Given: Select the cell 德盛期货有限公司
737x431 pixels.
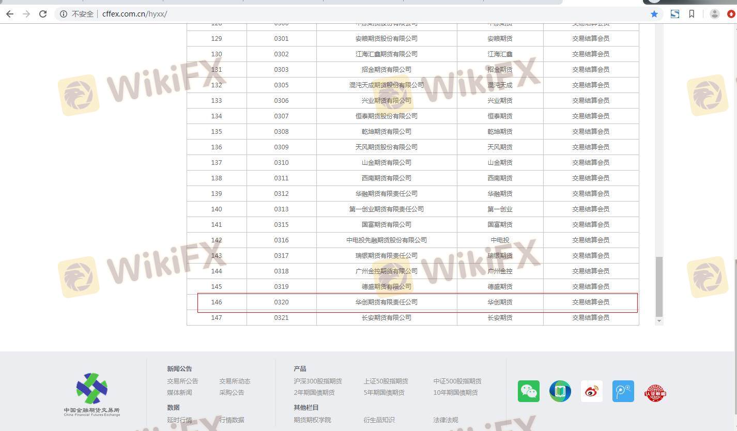Looking at the screenshot, I should (x=387, y=286).
